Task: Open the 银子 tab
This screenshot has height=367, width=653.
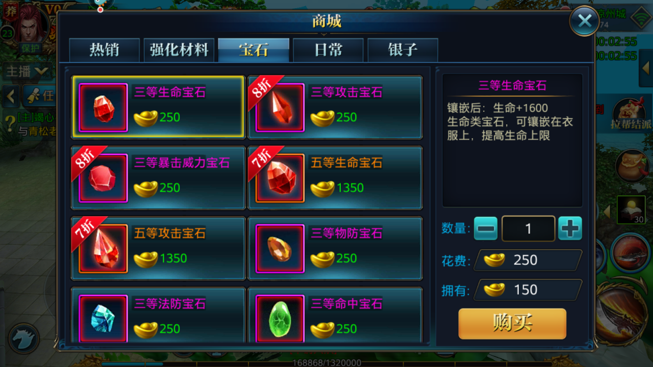Action: click(x=403, y=50)
